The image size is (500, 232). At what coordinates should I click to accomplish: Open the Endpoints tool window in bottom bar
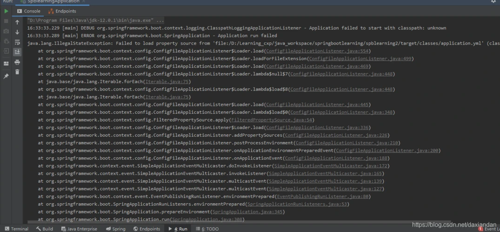tap(147, 229)
